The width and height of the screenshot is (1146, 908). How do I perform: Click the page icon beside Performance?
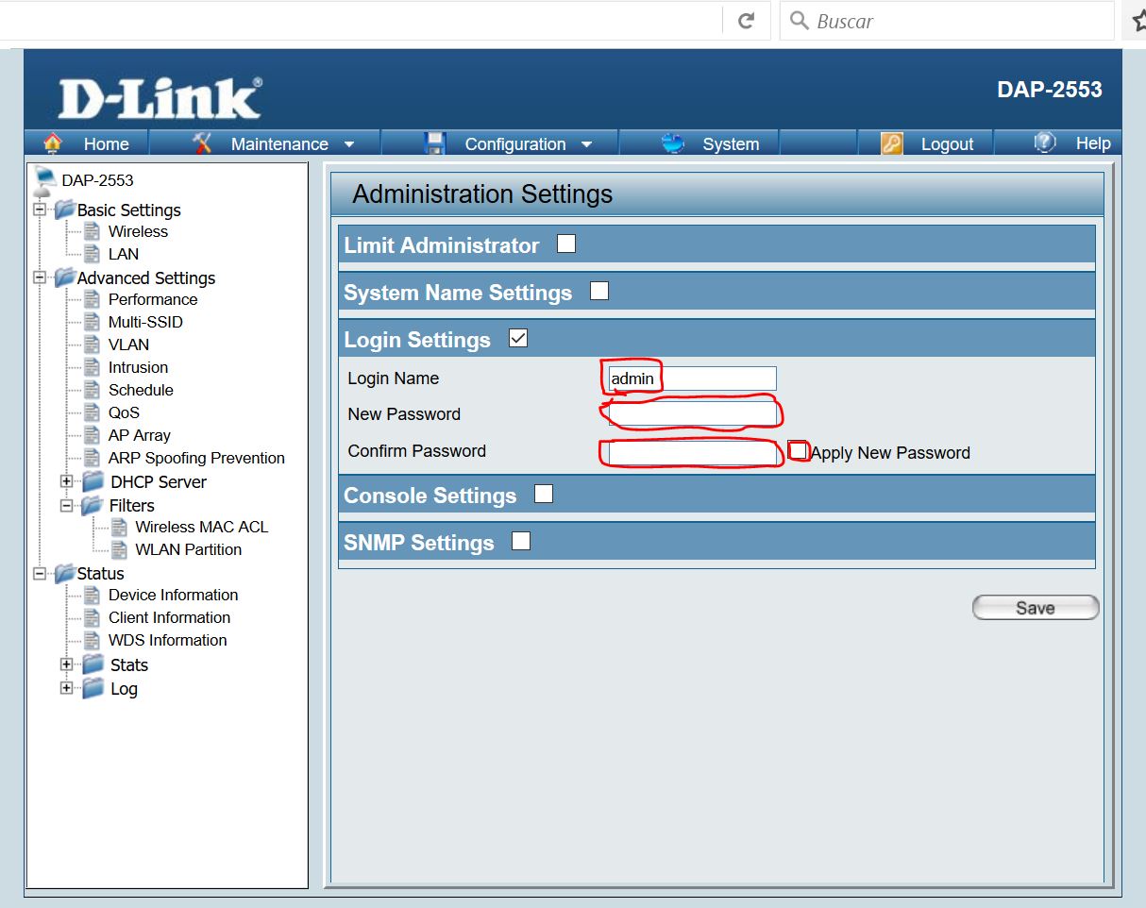pyautogui.click(x=92, y=299)
